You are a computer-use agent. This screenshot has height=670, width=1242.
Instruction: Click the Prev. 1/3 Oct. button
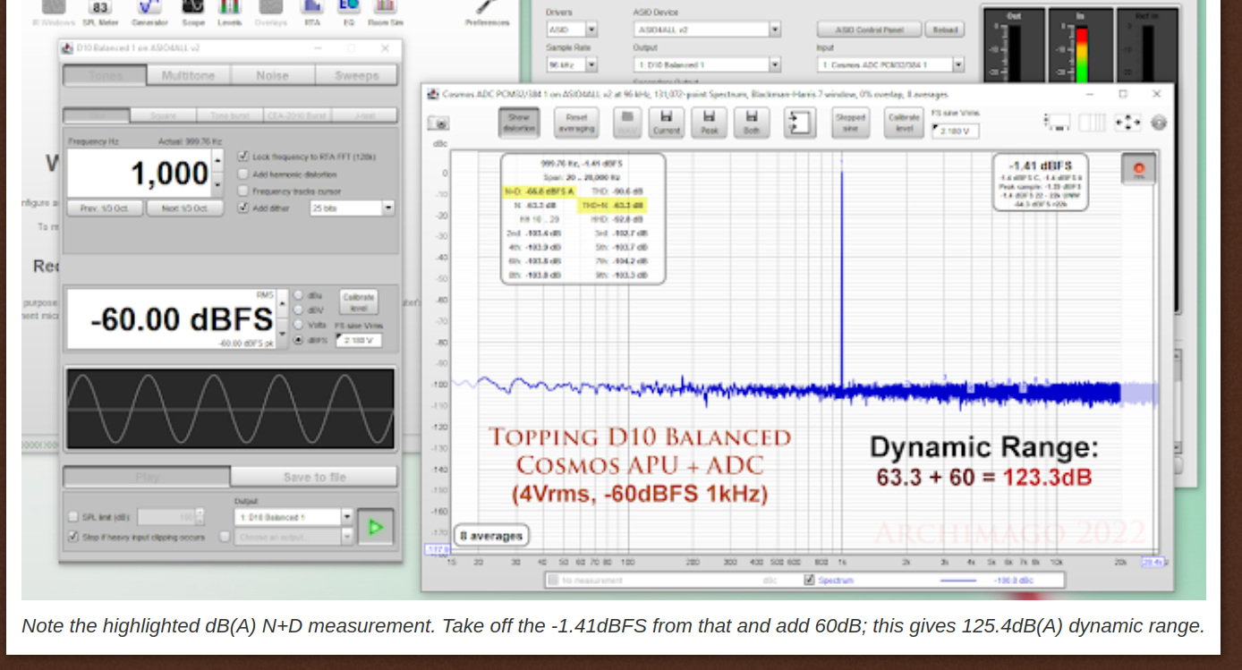click(105, 208)
